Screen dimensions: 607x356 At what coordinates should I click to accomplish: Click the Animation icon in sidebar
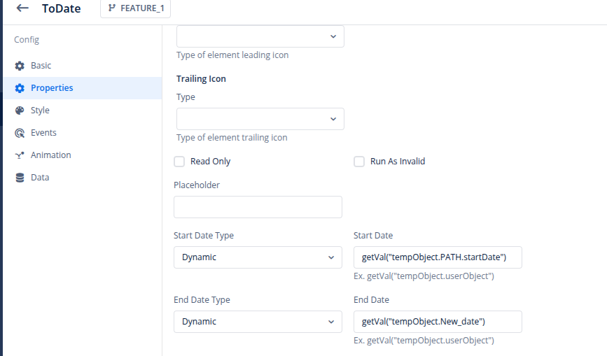(x=20, y=155)
